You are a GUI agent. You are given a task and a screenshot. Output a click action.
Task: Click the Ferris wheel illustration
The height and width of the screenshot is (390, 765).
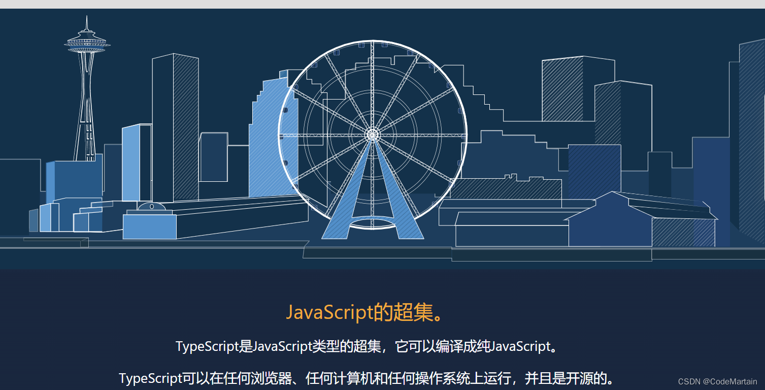click(373, 140)
